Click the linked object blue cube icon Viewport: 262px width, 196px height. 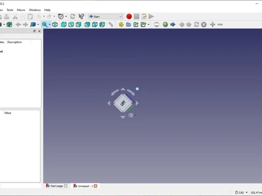point(33,25)
